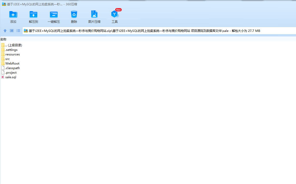
Task: Click the red New badge on 工具
Action: [118, 10]
